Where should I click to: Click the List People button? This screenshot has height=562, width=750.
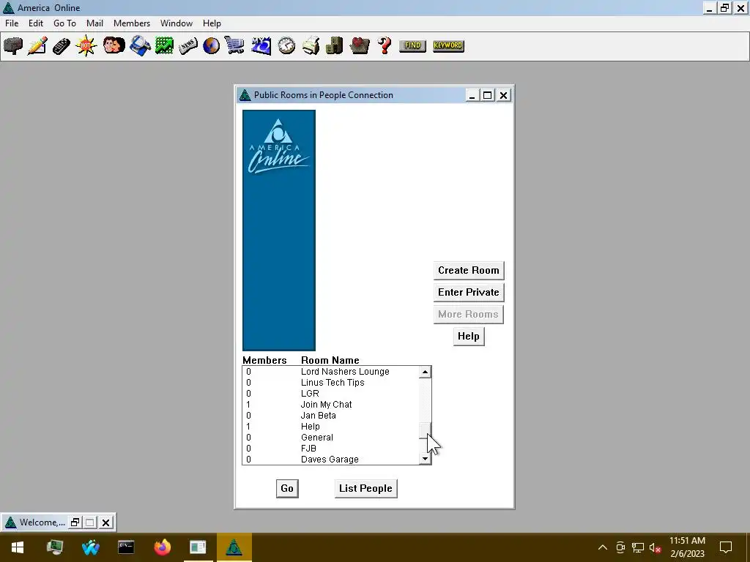tap(366, 488)
